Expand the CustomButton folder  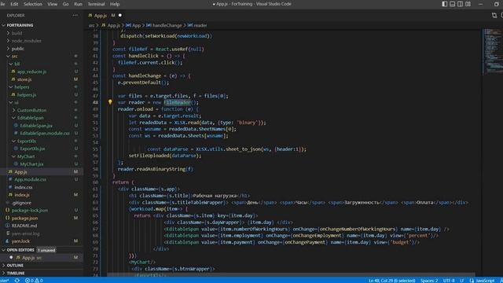click(14, 110)
